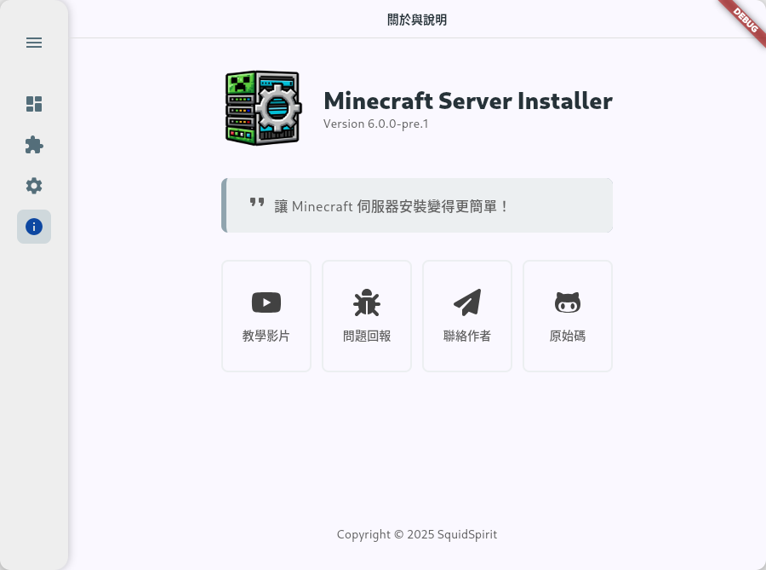Click the Minecraft Server Installer heading

click(467, 101)
